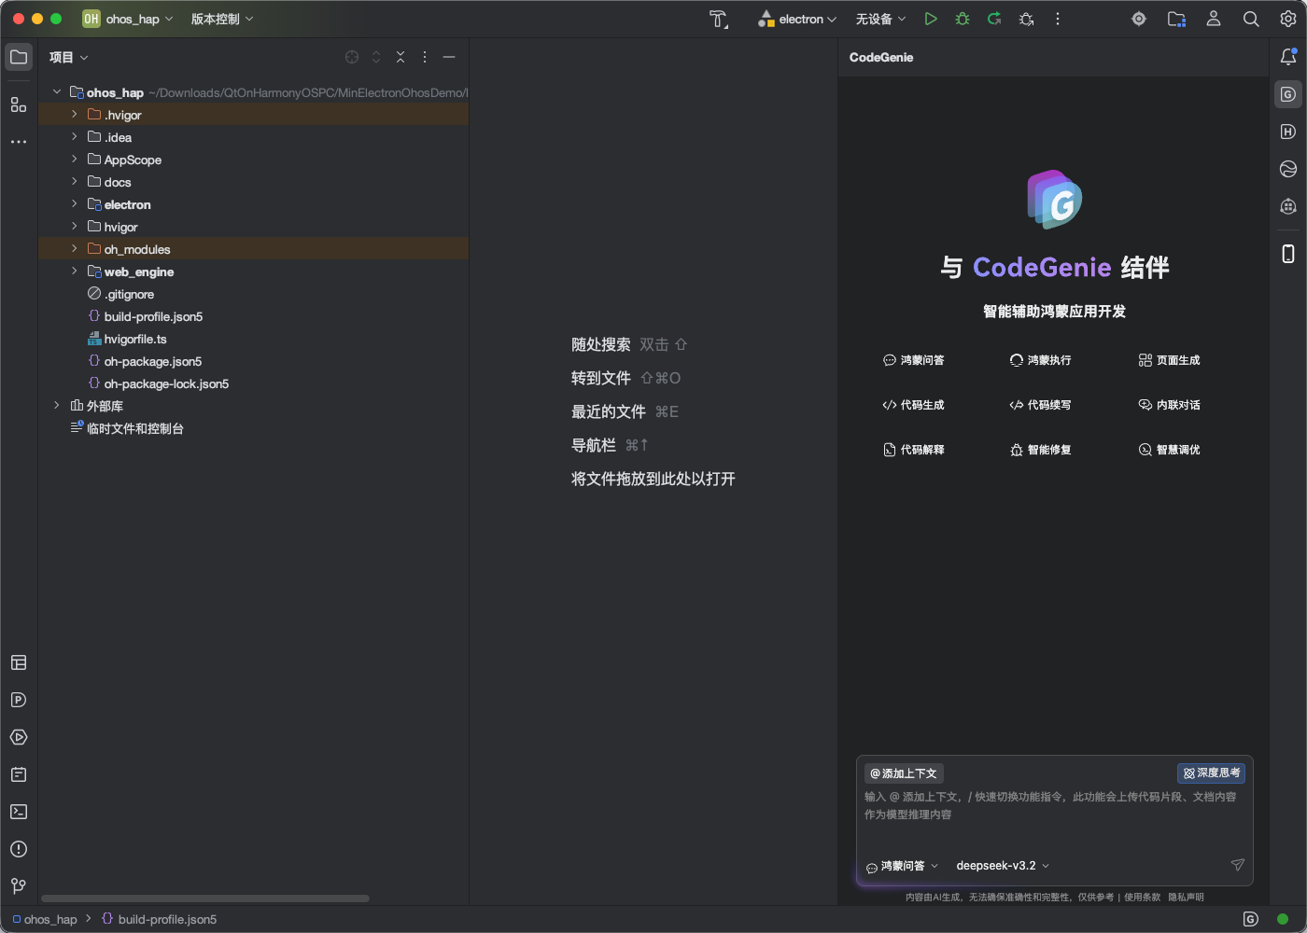Image resolution: width=1307 pixels, height=933 pixels.
Task: Click the horizontal scrollbar in project panel
Action: tap(205, 898)
